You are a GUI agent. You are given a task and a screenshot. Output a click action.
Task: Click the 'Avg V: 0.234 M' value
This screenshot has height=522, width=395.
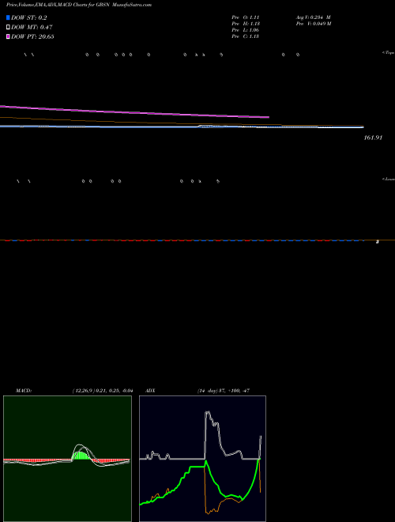[x=314, y=17]
